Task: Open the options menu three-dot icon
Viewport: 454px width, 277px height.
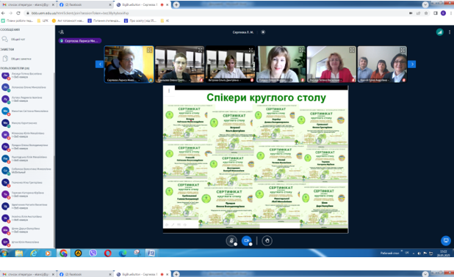Action: [450, 32]
